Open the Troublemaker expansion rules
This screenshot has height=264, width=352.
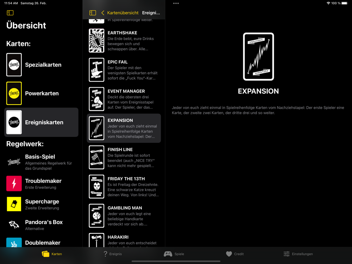point(41,184)
